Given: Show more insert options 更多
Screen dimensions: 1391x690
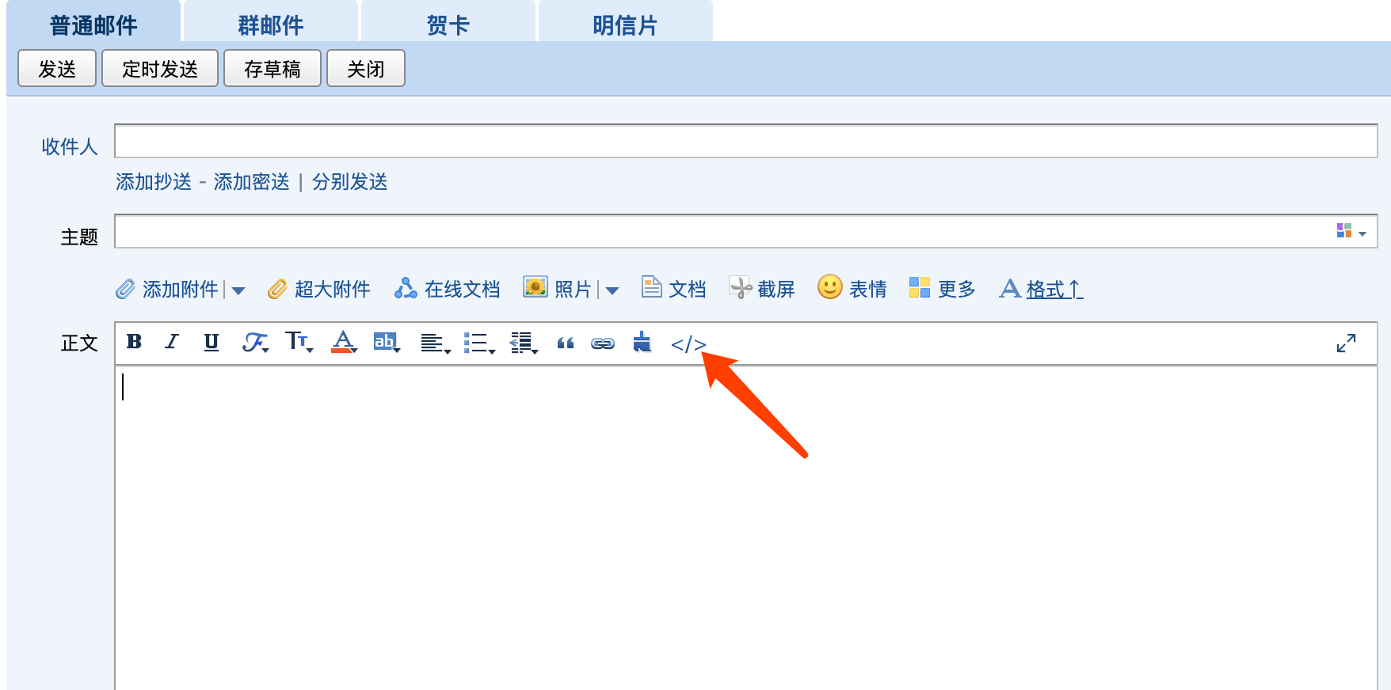Looking at the screenshot, I should tap(943, 289).
